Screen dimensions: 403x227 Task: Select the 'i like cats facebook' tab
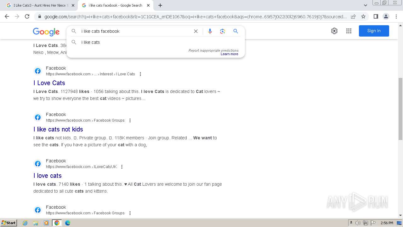pyautogui.click(x=115, y=5)
